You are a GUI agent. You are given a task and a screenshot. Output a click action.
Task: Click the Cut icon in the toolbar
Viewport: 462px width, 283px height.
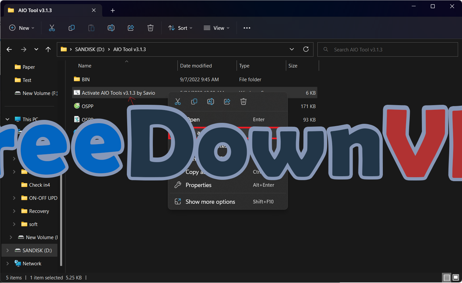[x=52, y=28]
